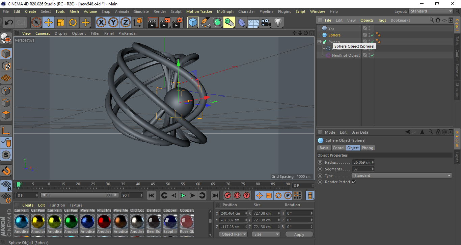Toggle the X axis lock

(x=101, y=23)
